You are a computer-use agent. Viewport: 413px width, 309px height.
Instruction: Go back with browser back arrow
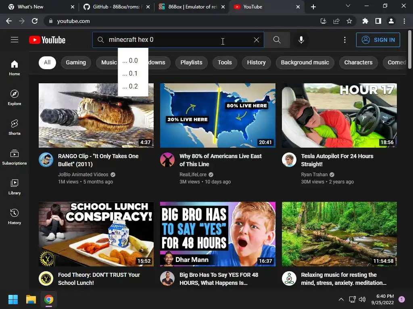(9, 21)
